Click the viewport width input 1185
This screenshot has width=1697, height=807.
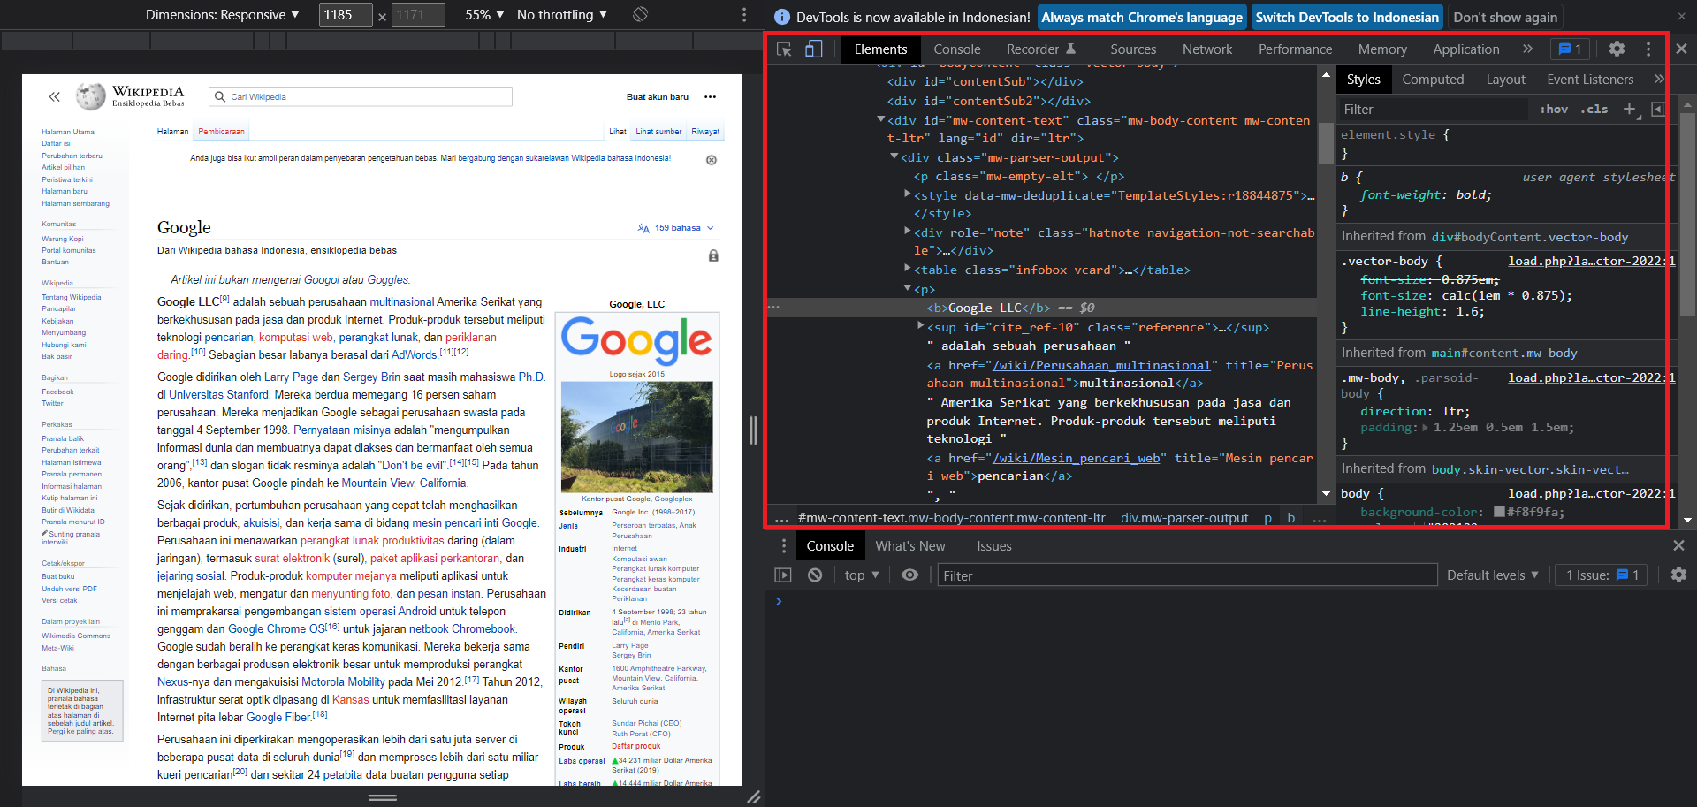346,15
